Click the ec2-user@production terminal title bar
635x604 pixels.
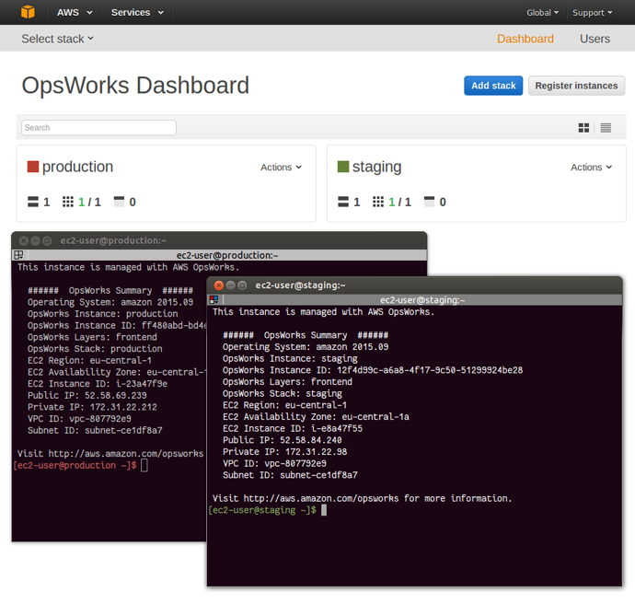coord(219,240)
